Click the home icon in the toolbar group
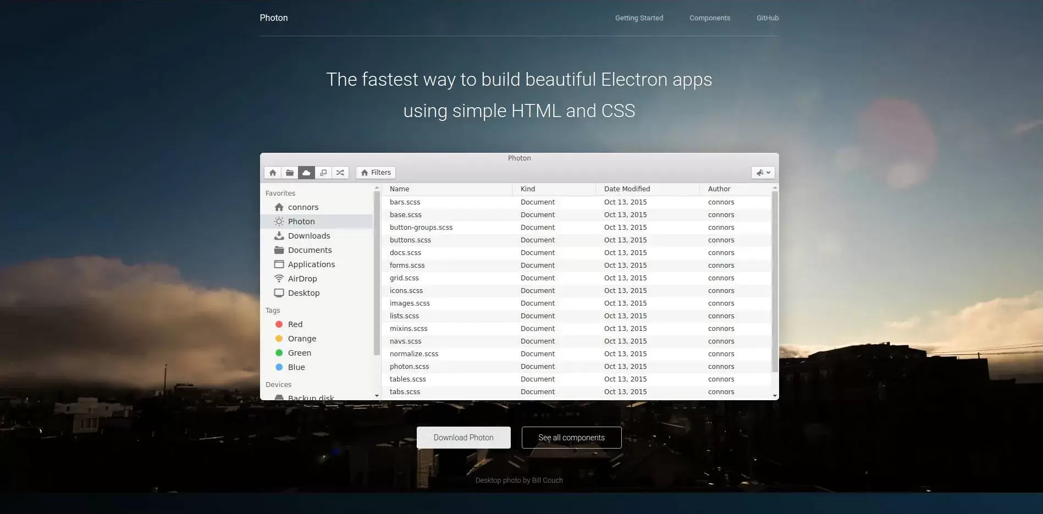 (x=273, y=173)
